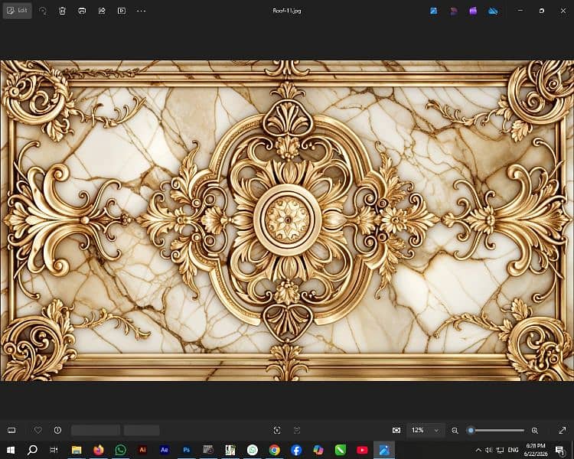Print the image via the printer icon
This screenshot has height=459, width=574.
[x=82, y=11]
